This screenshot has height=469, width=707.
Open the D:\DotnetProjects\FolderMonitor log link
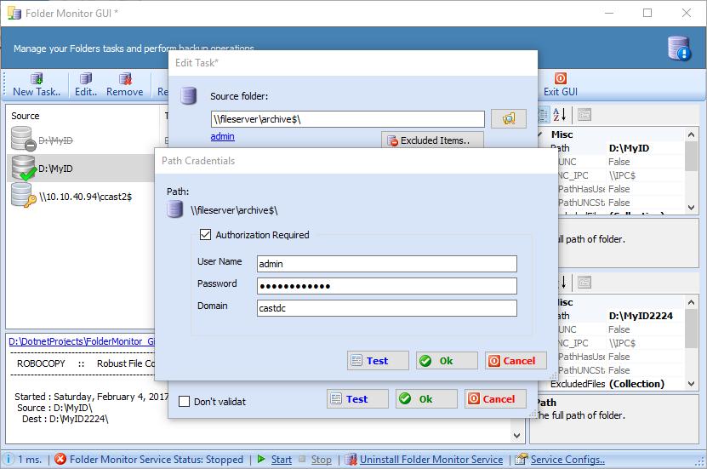point(82,341)
